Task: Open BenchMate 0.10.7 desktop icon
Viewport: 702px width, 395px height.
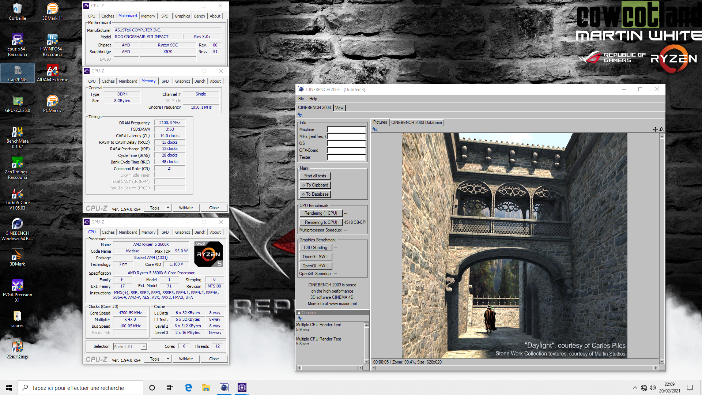Action: click(x=17, y=138)
